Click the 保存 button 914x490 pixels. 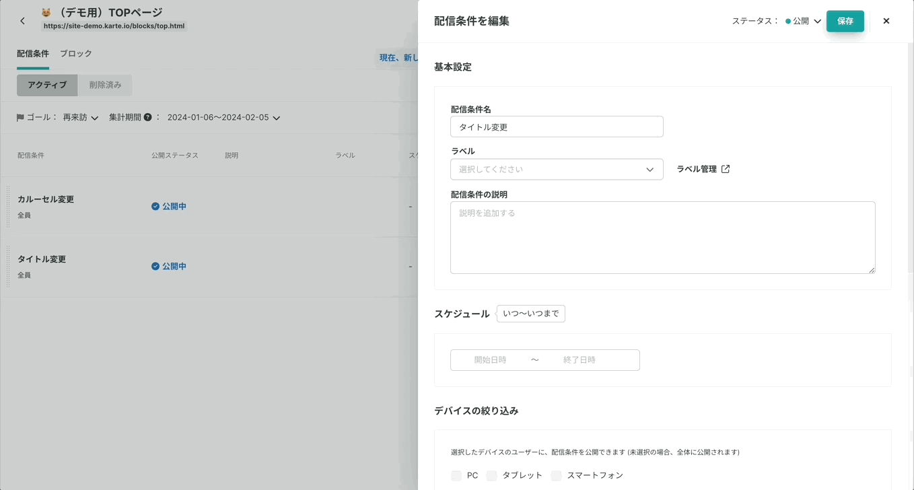845,21
